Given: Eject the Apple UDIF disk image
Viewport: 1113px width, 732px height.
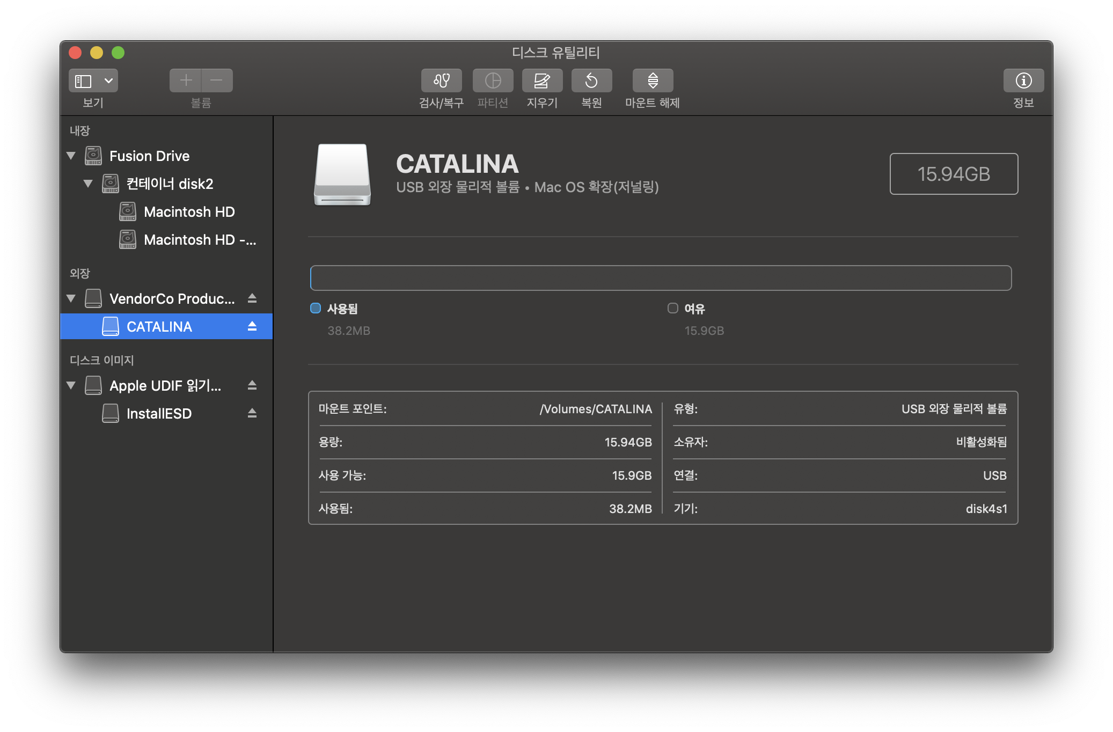Looking at the screenshot, I should click(x=252, y=385).
